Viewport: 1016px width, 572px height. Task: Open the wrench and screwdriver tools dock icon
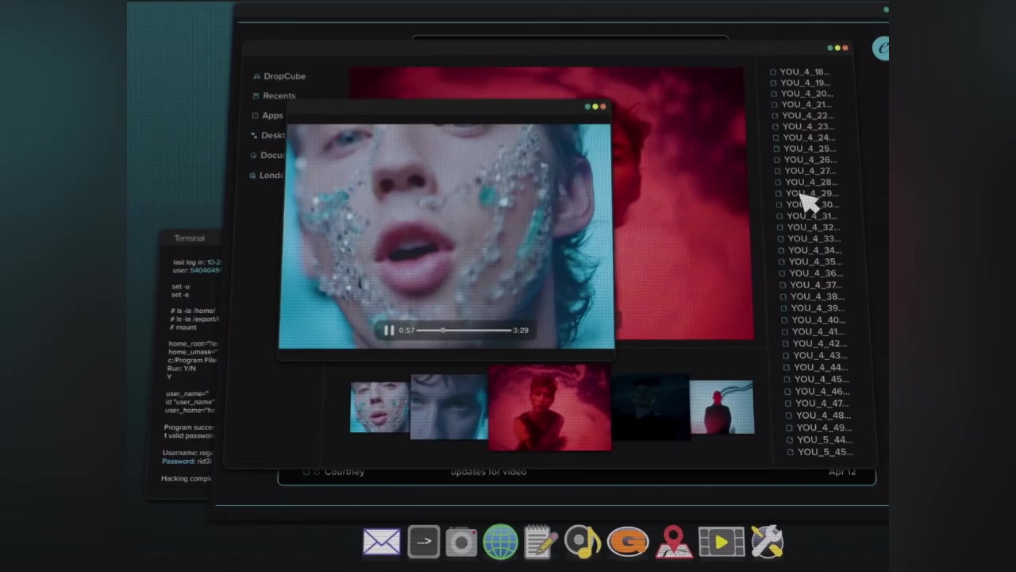pos(767,543)
